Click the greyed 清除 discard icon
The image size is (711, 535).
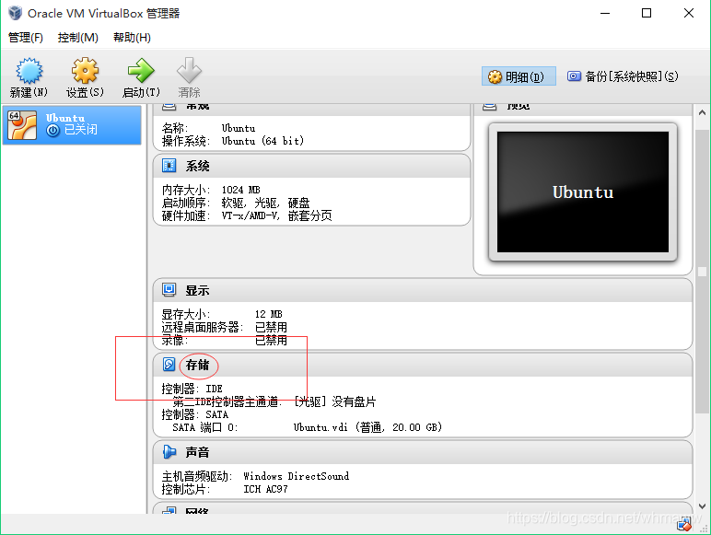pyautogui.click(x=189, y=71)
